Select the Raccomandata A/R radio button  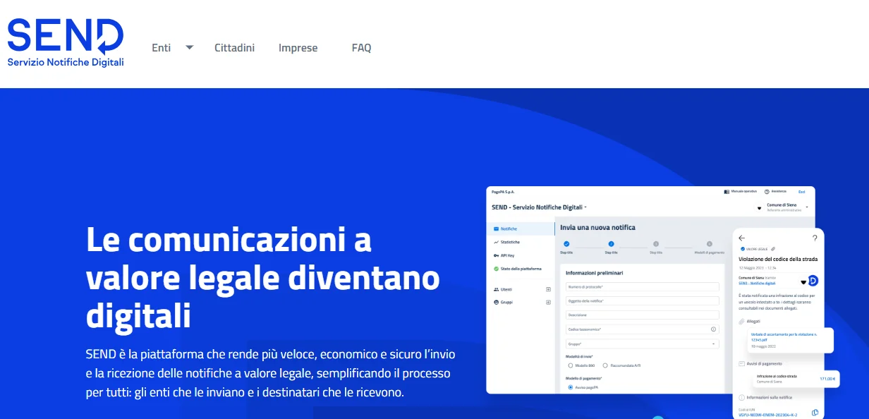point(606,365)
